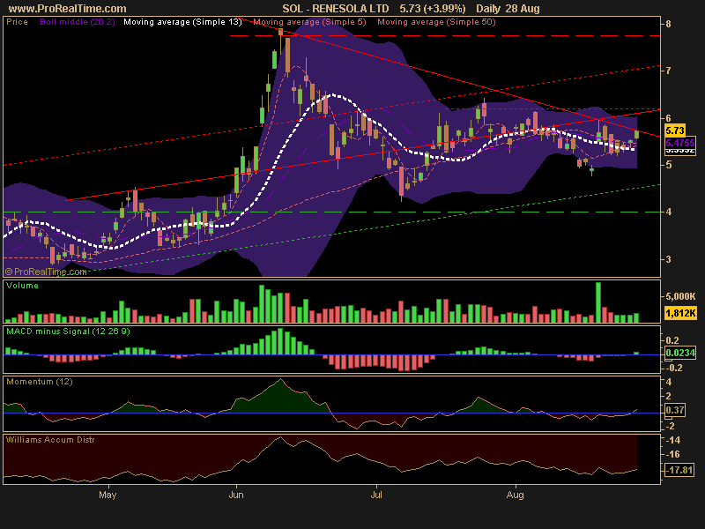The width and height of the screenshot is (705, 529).
Task: Click the 0.0234 MACD value tag
Action: [x=679, y=353]
